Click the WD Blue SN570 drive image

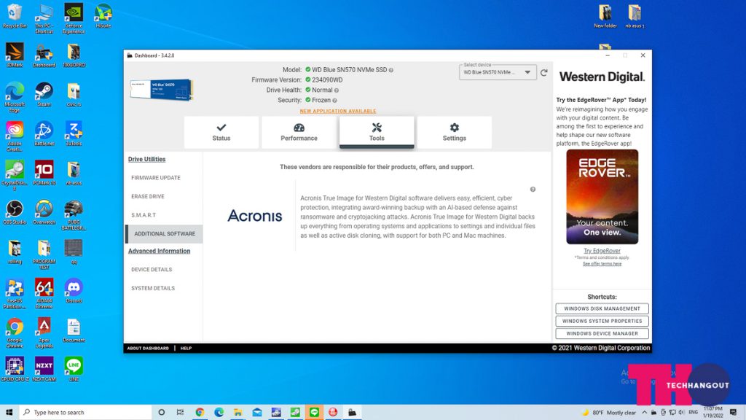click(x=161, y=90)
